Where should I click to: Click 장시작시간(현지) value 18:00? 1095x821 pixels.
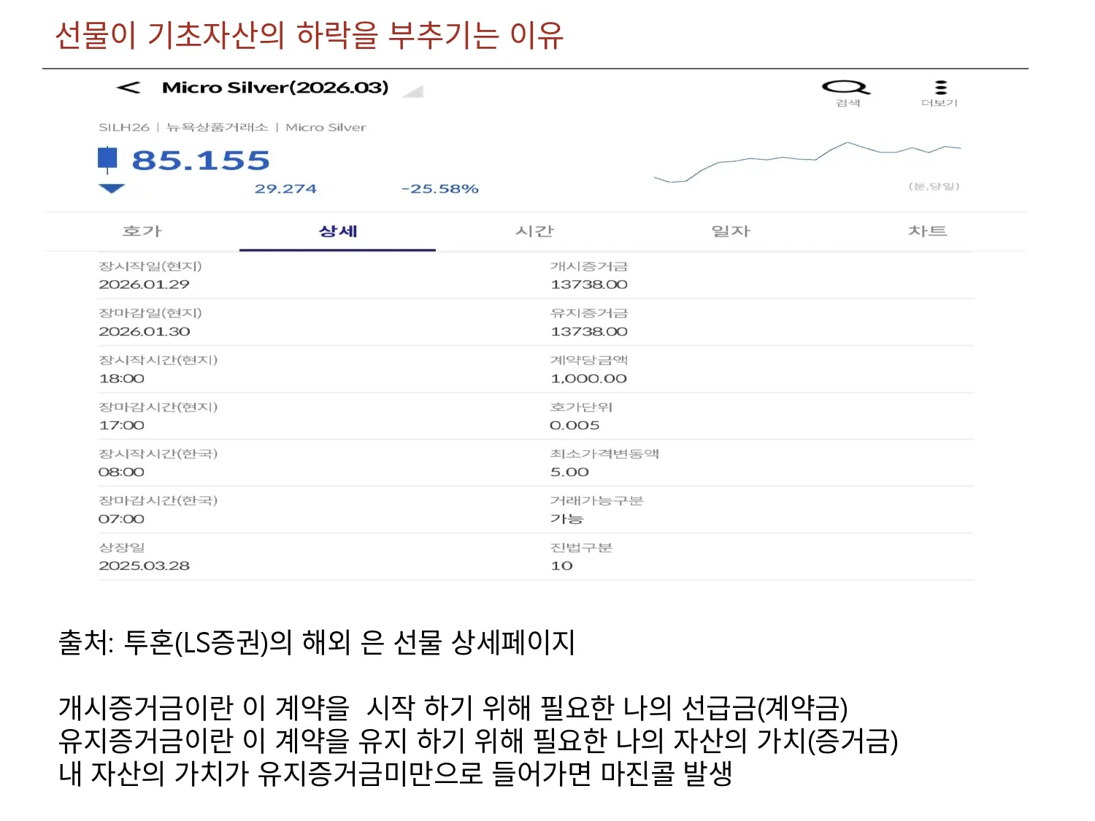tap(122, 378)
